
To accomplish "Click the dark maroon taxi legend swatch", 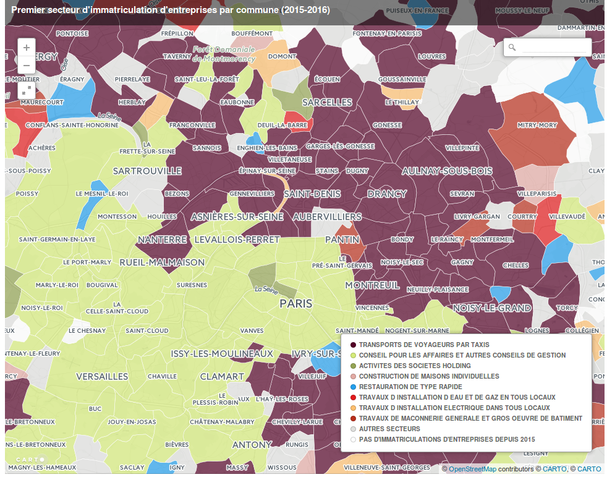I will [x=353, y=345].
